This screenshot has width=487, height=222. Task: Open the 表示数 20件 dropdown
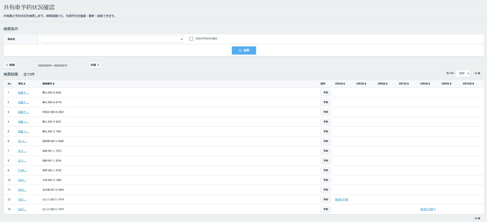pyautogui.click(x=463, y=73)
